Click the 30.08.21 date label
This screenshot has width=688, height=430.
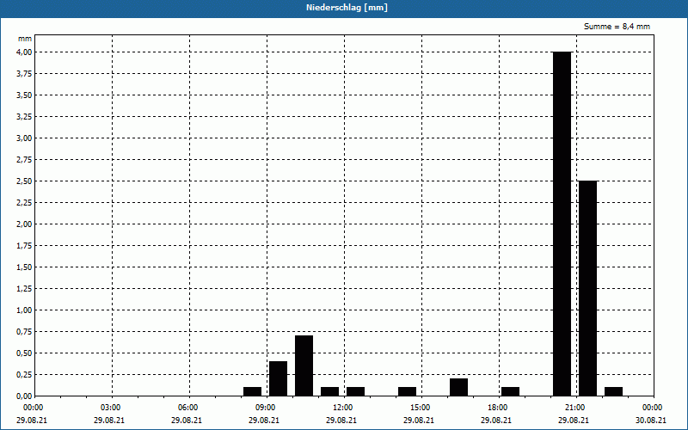[651, 421]
